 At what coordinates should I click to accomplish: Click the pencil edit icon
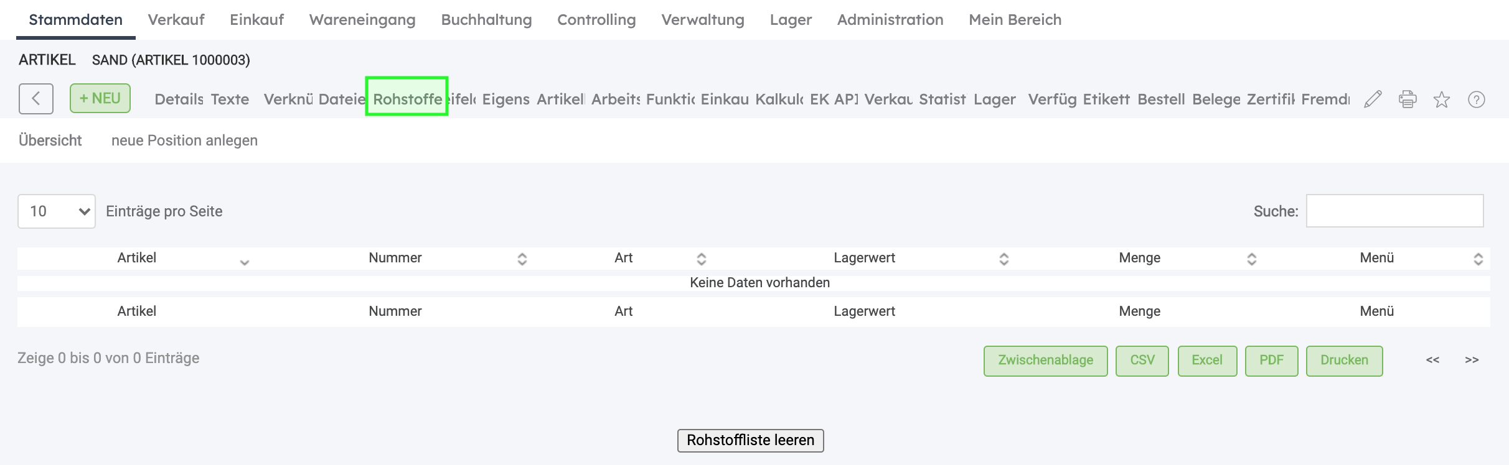[1373, 99]
